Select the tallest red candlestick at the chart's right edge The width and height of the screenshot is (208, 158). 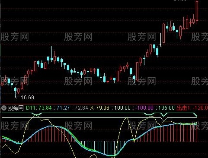(x=197, y=12)
